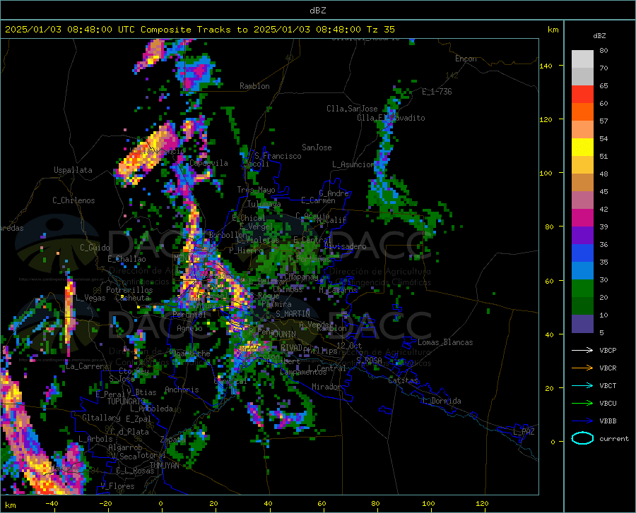Image resolution: width=636 pixels, height=513 pixels.
Task: Click the Ramblon label near top
Action: click(254, 86)
